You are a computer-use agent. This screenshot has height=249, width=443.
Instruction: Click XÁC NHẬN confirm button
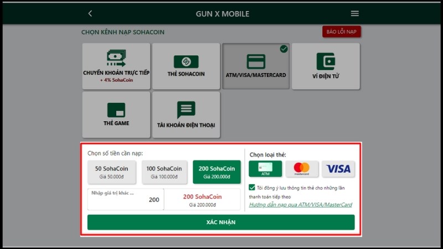click(x=221, y=222)
